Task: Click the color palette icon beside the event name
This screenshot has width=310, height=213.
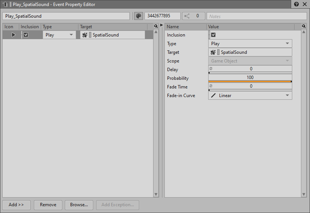Action: point(138,16)
